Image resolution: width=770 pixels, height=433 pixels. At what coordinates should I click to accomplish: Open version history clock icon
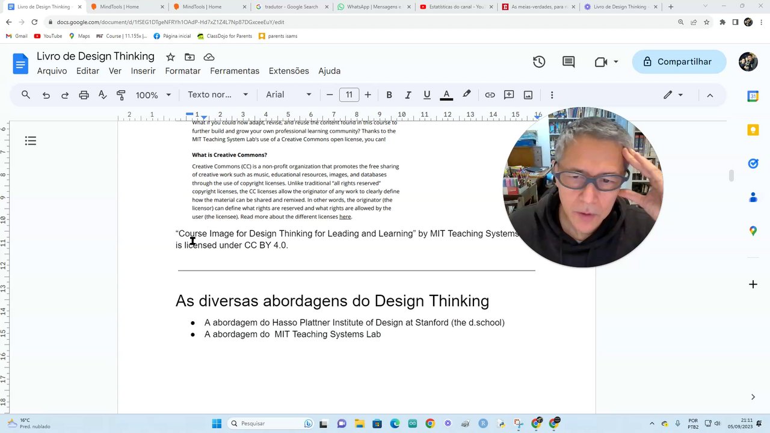click(x=539, y=62)
